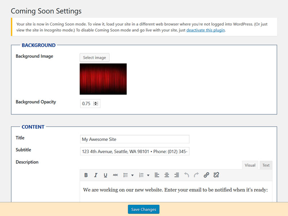The width and height of the screenshot is (288, 216).
Task: Align description text left
Action: pyautogui.click(x=157, y=175)
